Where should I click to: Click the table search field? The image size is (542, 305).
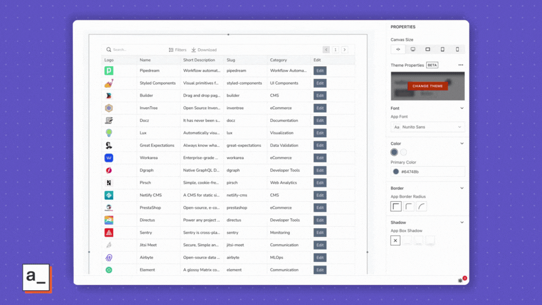(x=135, y=50)
